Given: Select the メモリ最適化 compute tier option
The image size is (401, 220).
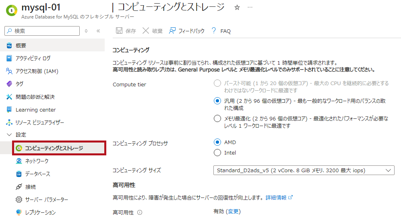Looking at the screenshot, I should [217, 118].
